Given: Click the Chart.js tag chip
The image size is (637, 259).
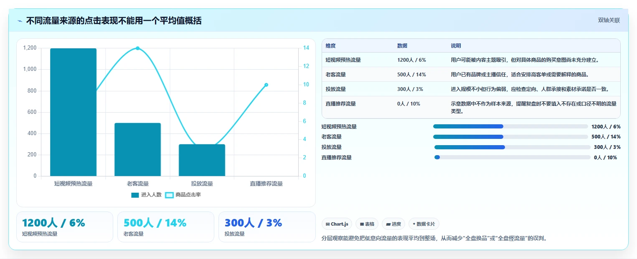Looking at the screenshot, I should click(337, 224).
